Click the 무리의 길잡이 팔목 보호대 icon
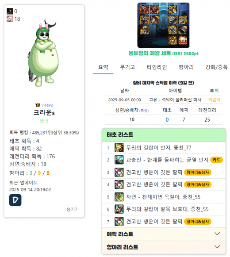230x257 pixels. [x=119, y=209]
